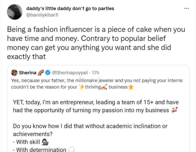Click the tweet author's profile picture
The image size is (196, 152).
tap(14, 12)
